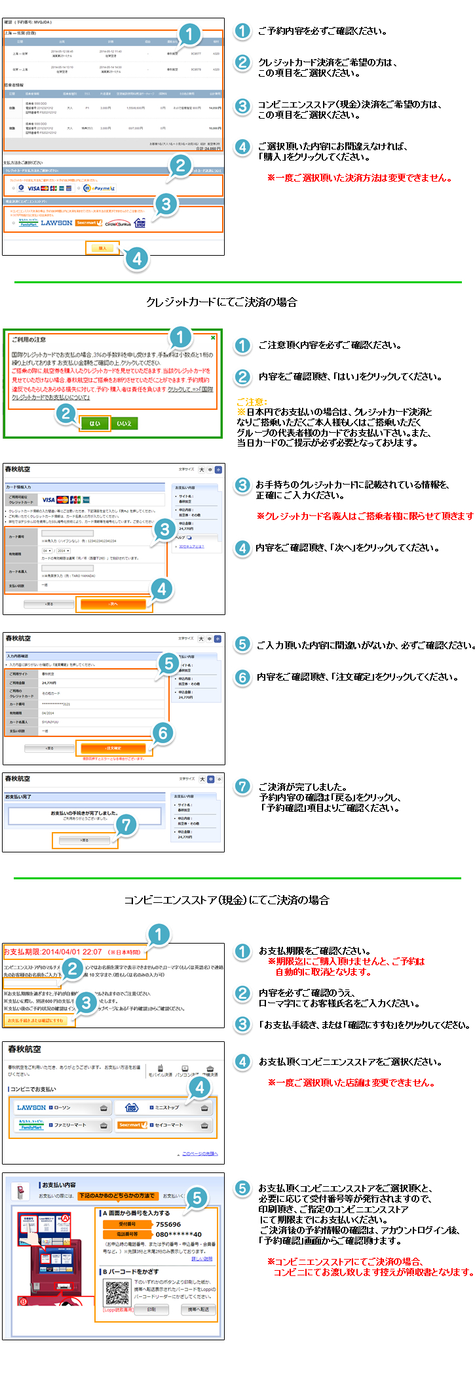475x1377 pixels.
Task: Click the 携帯へ転送 button
Action: (198, 1309)
